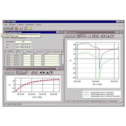Click the '2: Temperatur' column header

pos(39,51)
